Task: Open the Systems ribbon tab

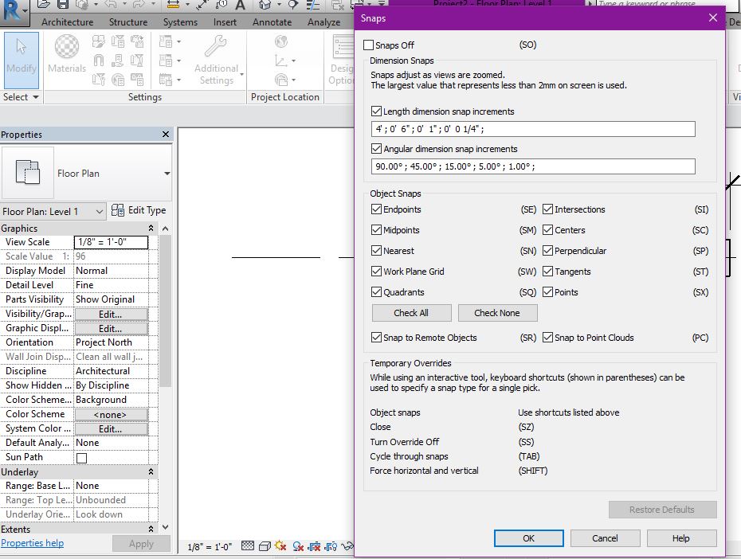Action: click(x=180, y=22)
